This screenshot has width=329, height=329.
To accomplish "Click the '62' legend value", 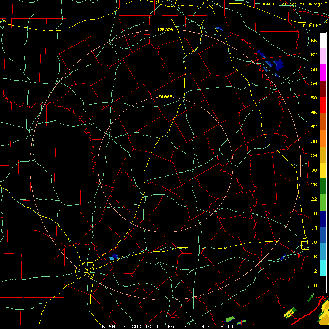I will 314,55.
